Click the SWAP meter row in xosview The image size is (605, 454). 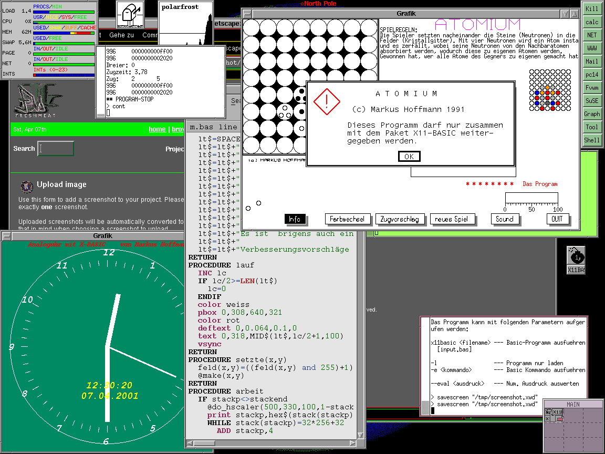coord(49,40)
